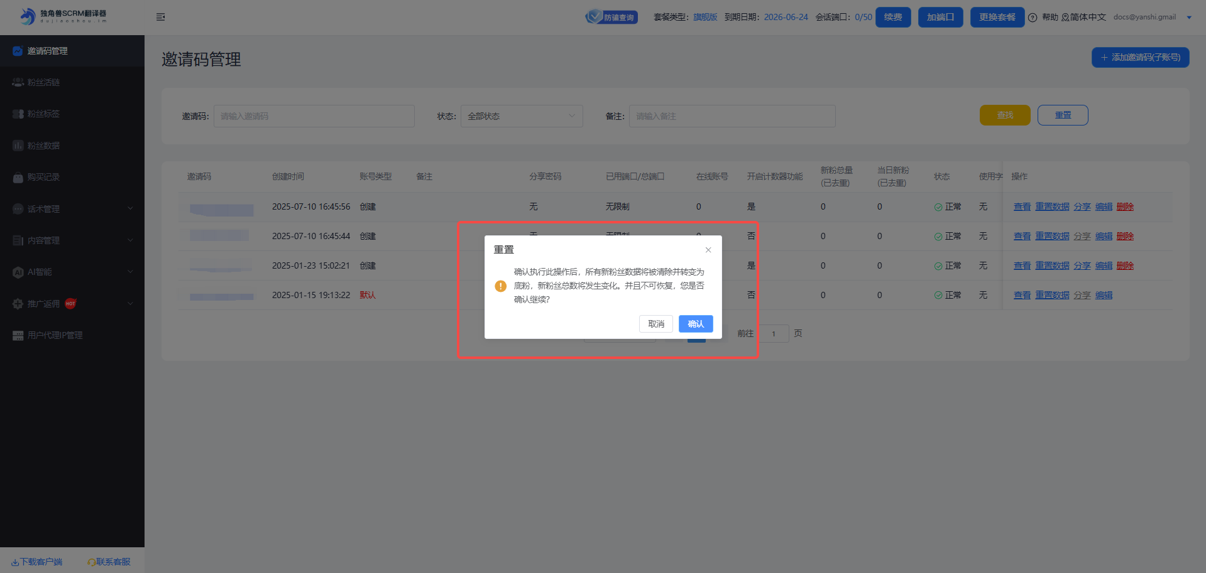Go to 购买记录 sidebar item
The image size is (1206, 573).
coord(43,177)
